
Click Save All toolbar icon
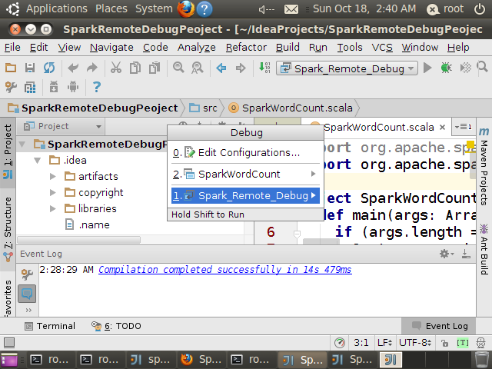pos(30,68)
